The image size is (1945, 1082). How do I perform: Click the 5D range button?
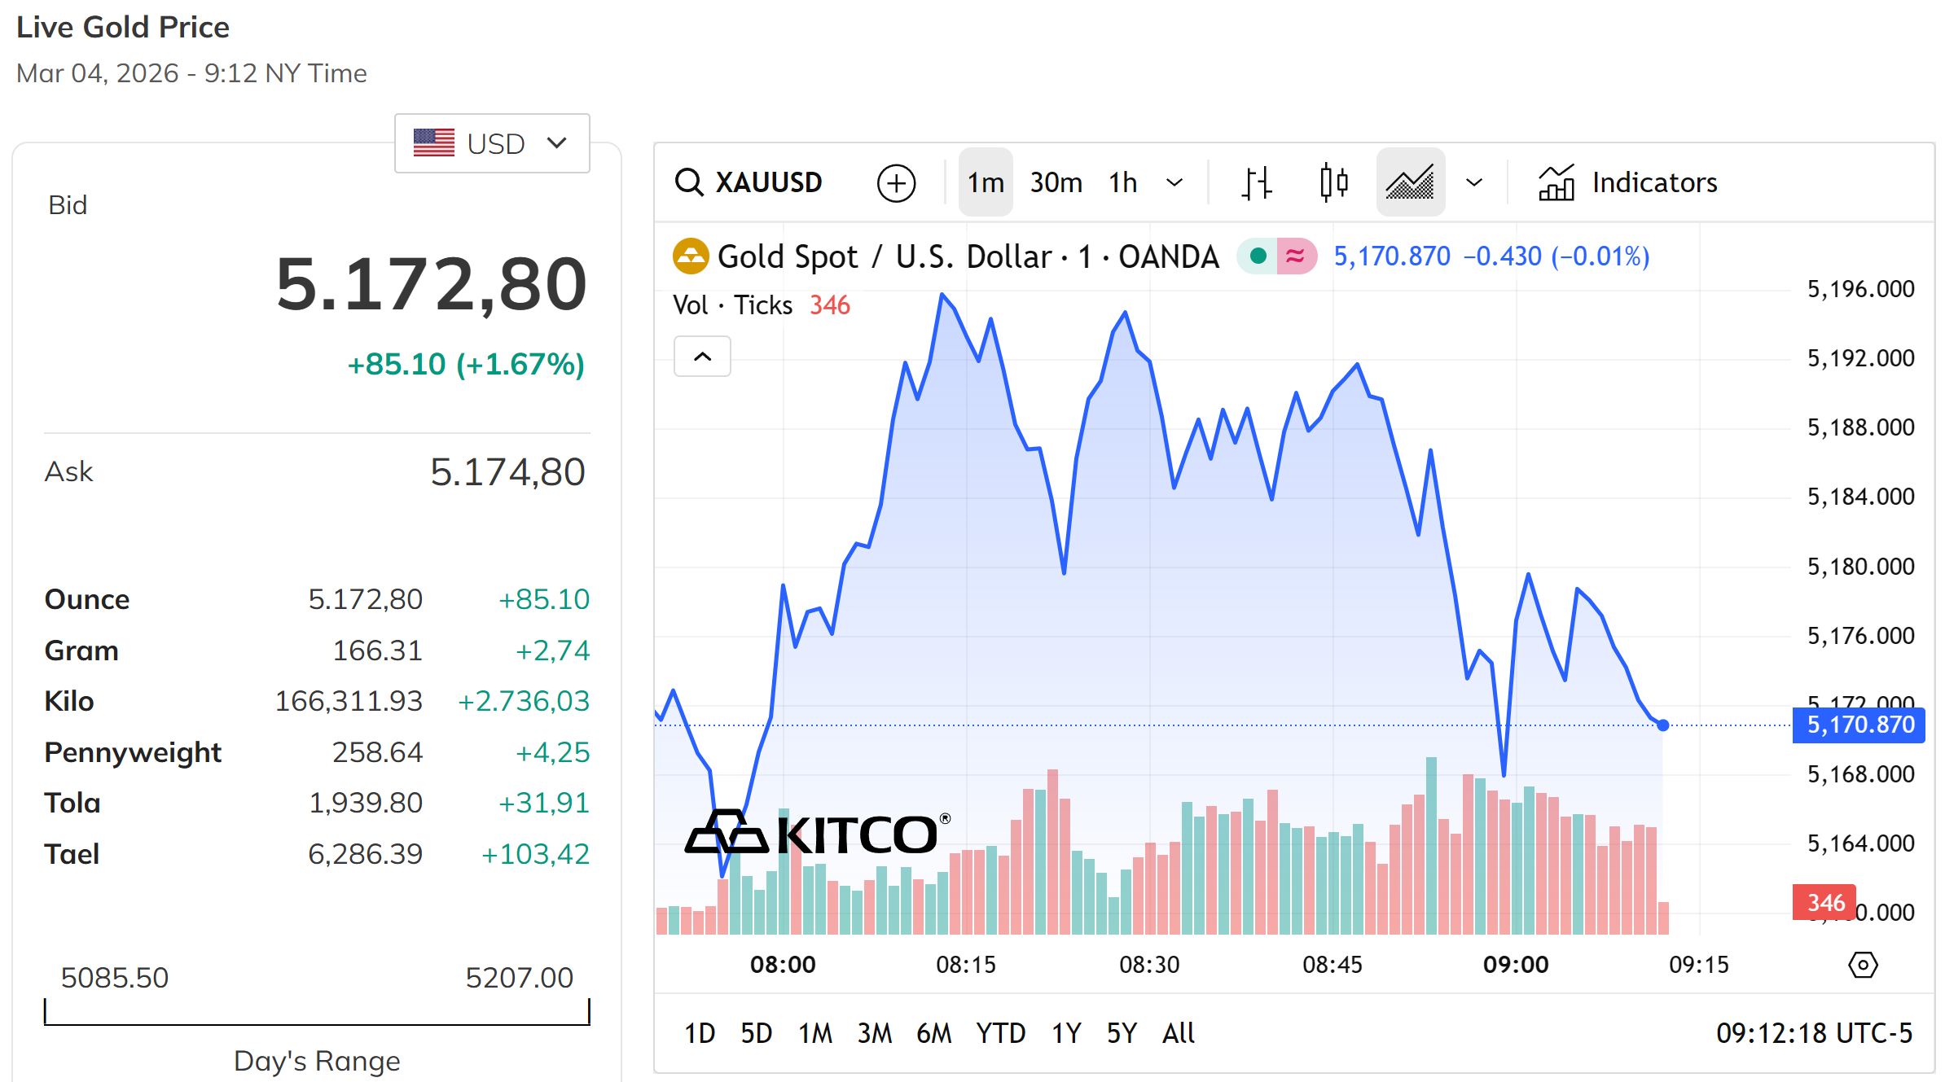pyautogui.click(x=756, y=1032)
